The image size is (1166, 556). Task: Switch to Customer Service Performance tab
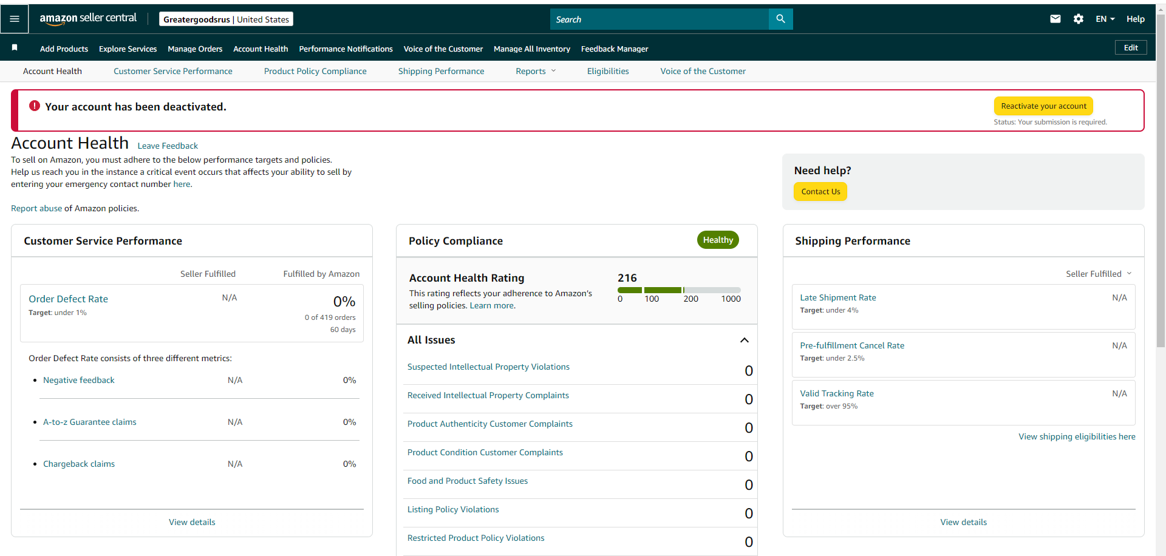click(172, 71)
